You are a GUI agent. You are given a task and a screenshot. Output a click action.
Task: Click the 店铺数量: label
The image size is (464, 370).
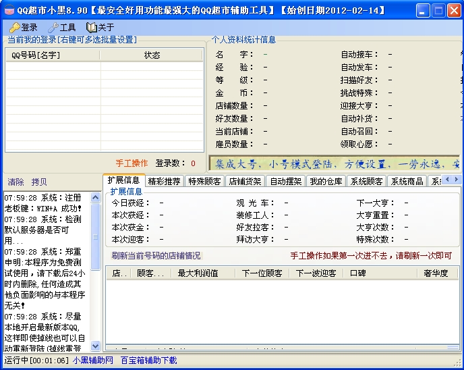235,106
